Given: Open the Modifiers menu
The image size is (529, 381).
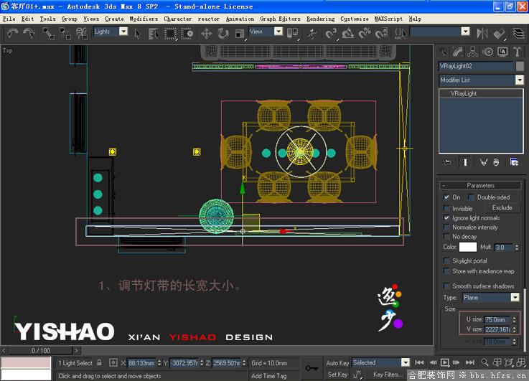Looking at the screenshot, I should [x=144, y=19].
